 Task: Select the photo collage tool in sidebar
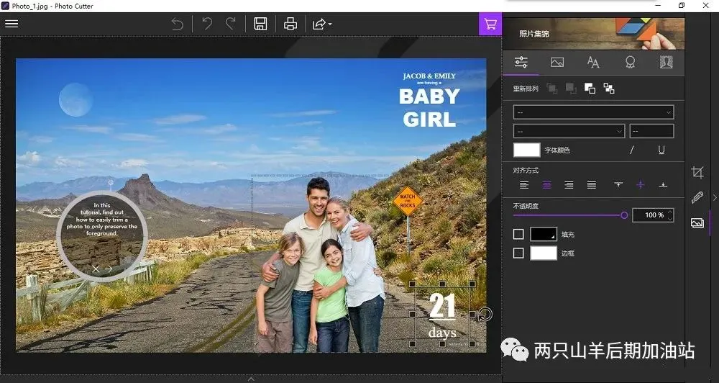click(697, 223)
